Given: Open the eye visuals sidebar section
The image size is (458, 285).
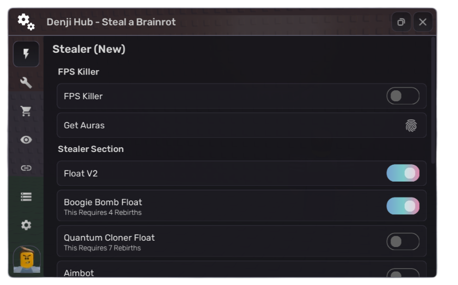Looking at the screenshot, I should coord(26,139).
